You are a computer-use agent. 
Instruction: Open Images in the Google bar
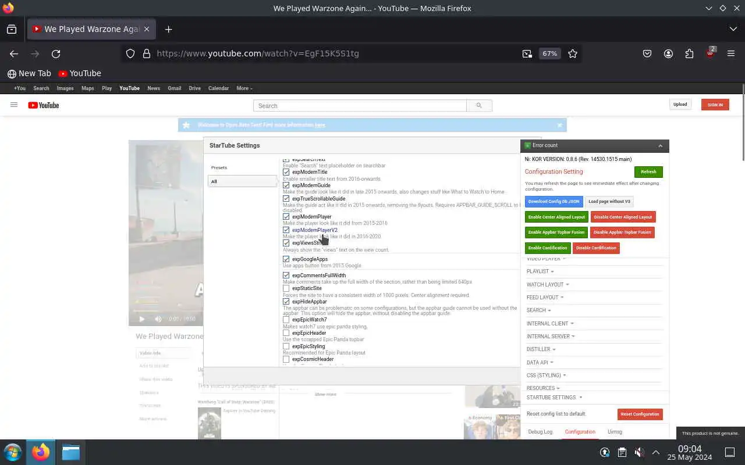pyautogui.click(x=65, y=88)
